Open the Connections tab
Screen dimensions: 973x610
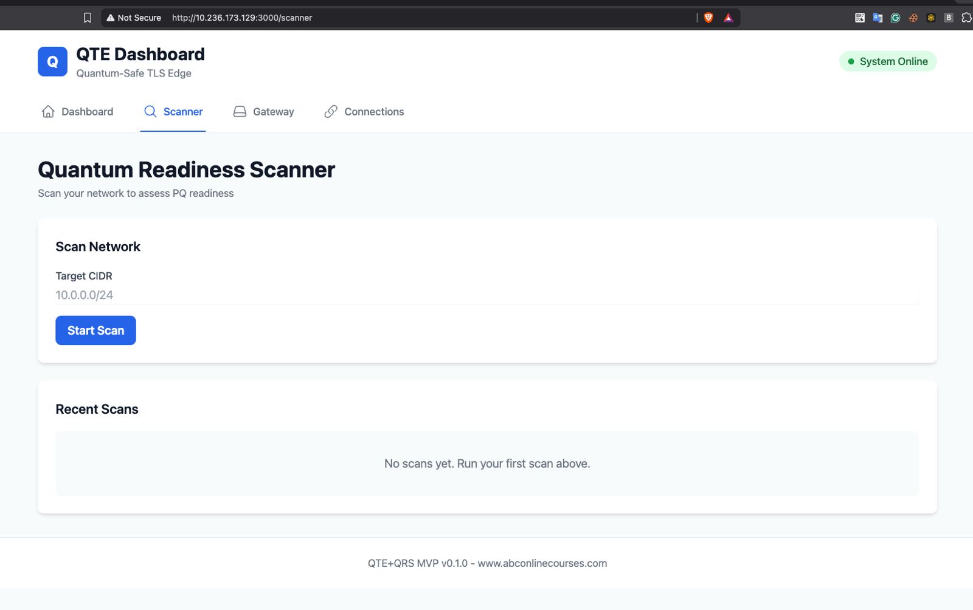pyautogui.click(x=364, y=111)
